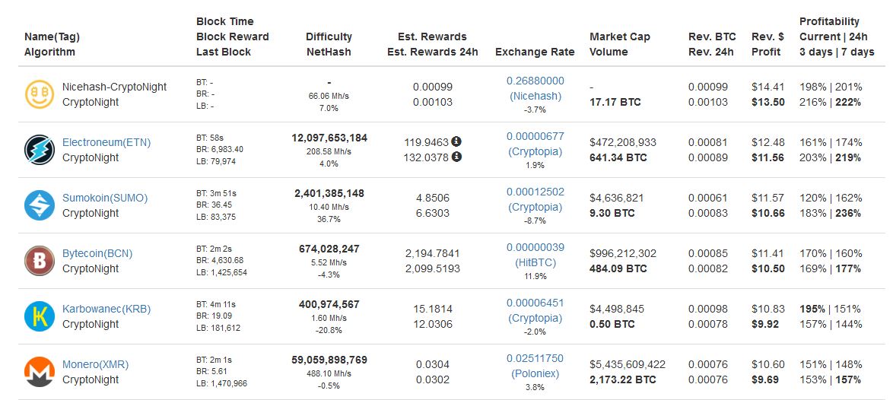The image size is (893, 400).
Task: Open the Bytecoin(BCN) coin link
Action: [97, 253]
